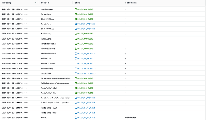The height and width of the screenshot is (120, 206).
Task: Click the Status column header
Action: [77, 3]
